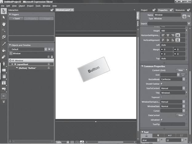This screenshot has height=144, width=192.
Task: Open Asset Library double-chevron
Action: coord(4,102)
